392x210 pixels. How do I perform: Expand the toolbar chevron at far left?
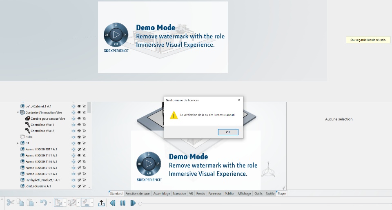pyautogui.click(x=2, y=199)
